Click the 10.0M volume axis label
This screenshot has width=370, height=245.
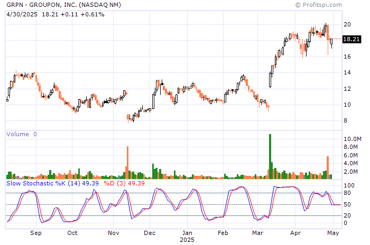pos(353,139)
